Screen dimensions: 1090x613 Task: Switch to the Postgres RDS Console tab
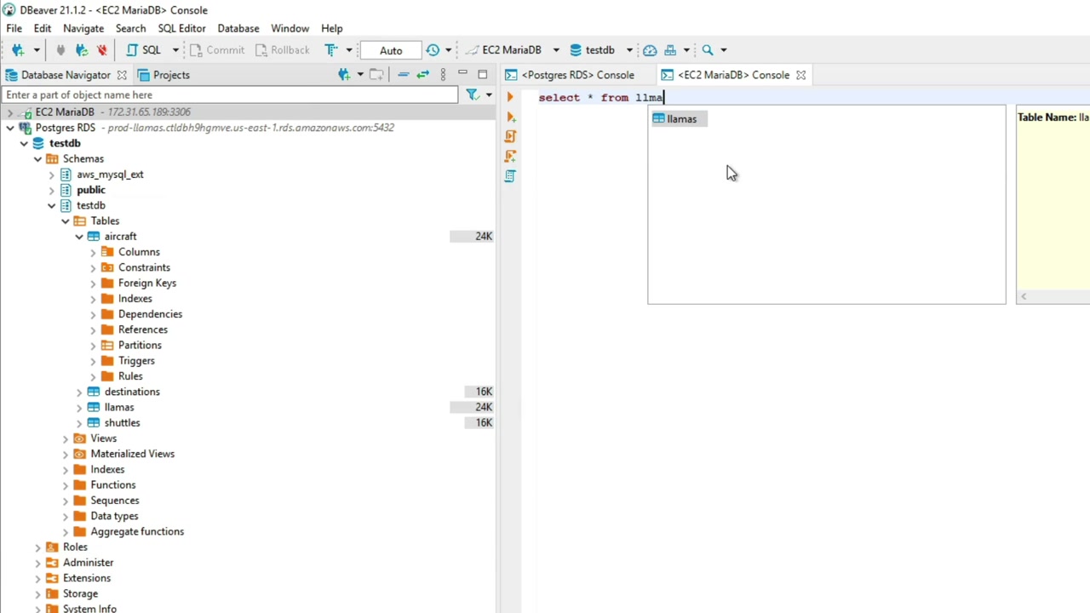(x=570, y=75)
